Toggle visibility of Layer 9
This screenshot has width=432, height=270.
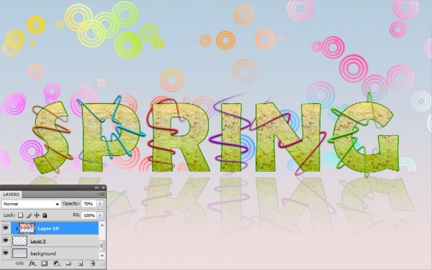click(6, 241)
